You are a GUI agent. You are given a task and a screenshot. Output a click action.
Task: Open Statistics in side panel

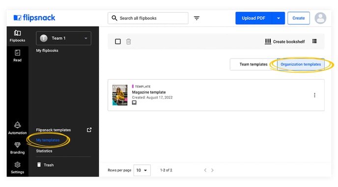pyautogui.click(x=44, y=151)
